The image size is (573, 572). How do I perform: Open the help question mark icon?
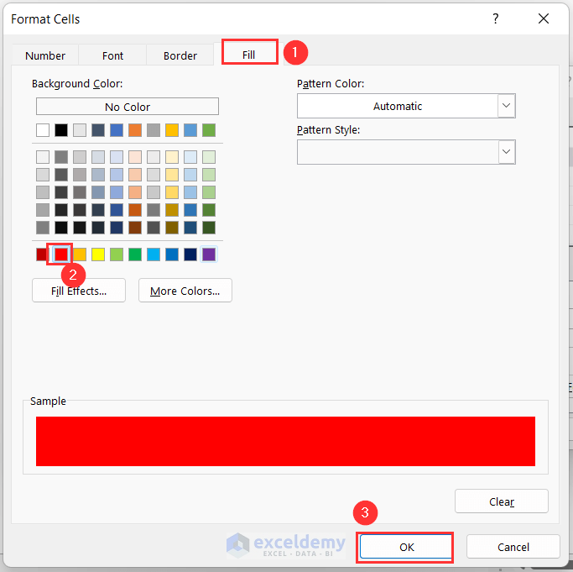click(x=495, y=18)
